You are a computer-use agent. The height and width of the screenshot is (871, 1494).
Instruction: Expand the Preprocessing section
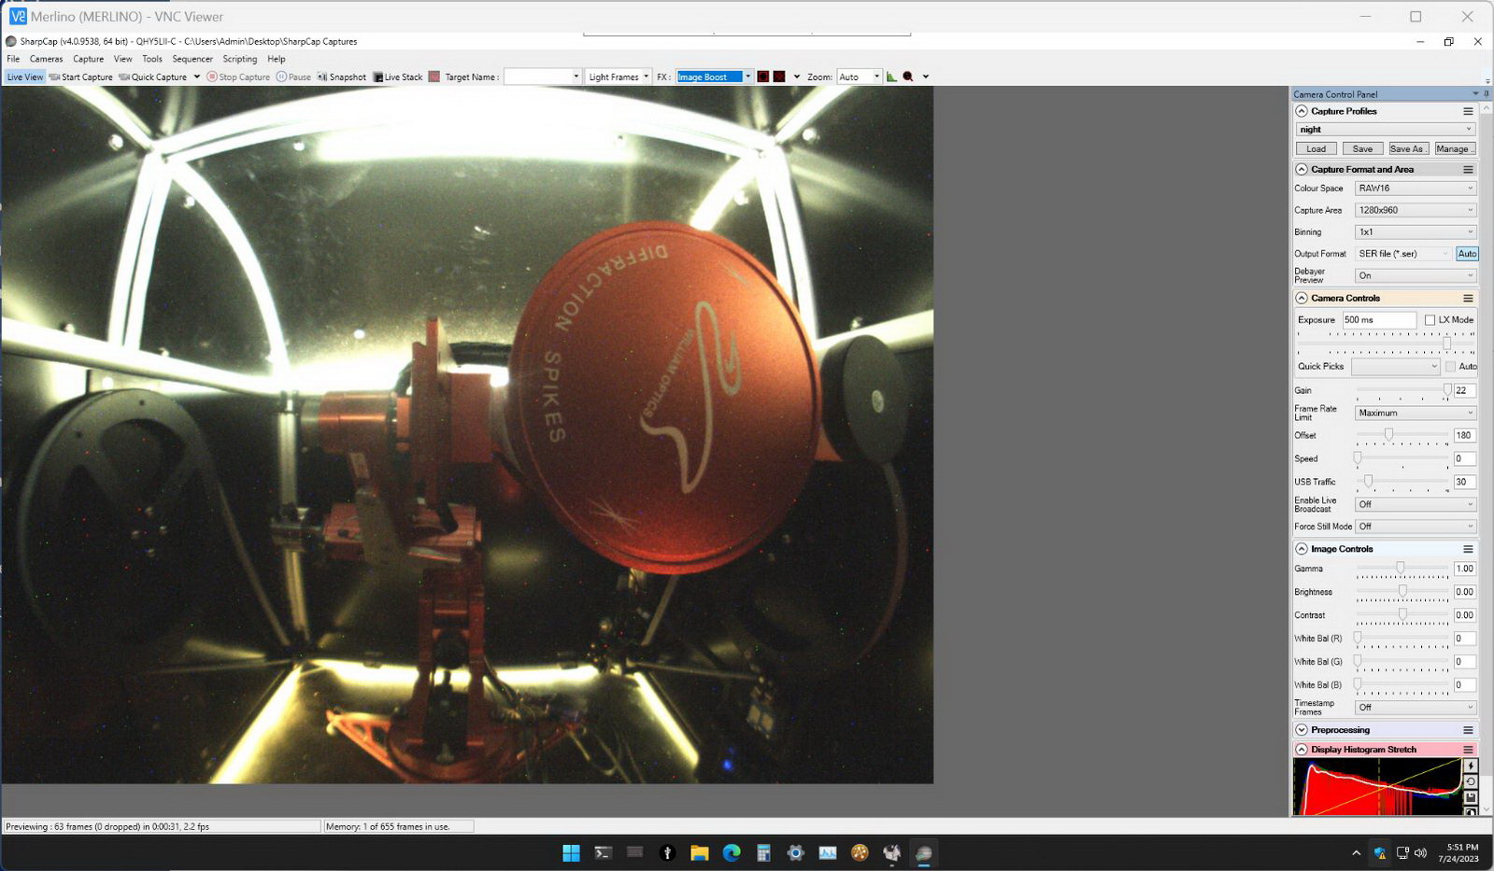coord(1302,730)
